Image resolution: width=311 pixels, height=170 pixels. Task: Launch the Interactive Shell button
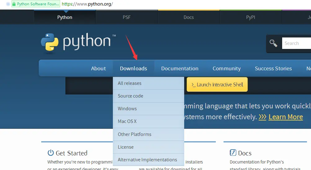click(217, 85)
